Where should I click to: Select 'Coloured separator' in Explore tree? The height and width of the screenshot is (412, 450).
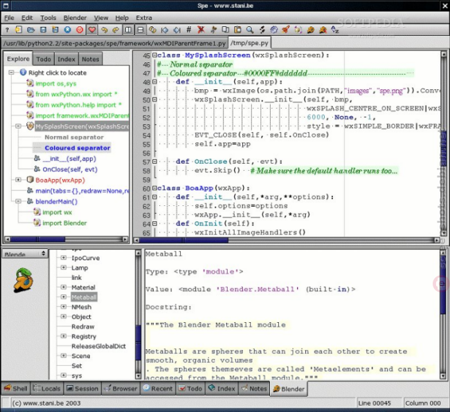pyautogui.click(x=78, y=148)
